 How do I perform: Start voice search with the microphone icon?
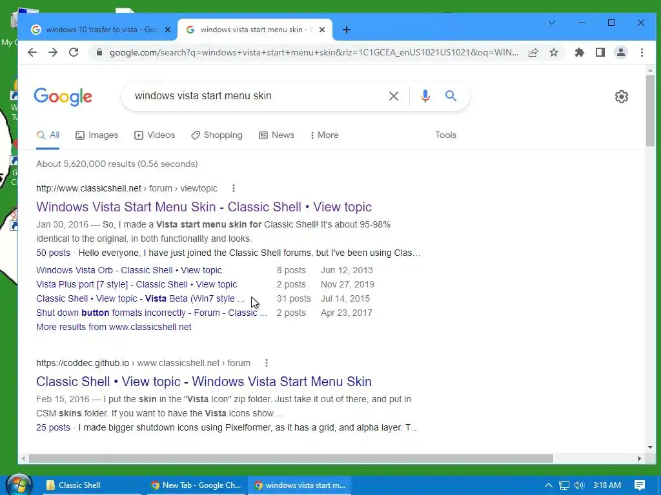tap(425, 96)
